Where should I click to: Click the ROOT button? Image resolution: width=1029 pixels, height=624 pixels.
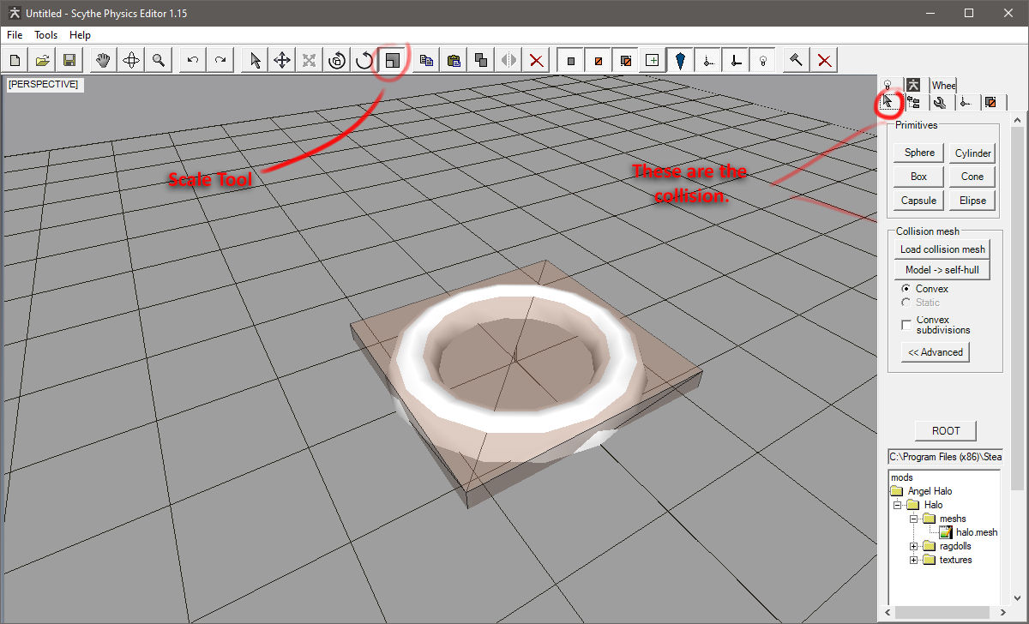click(947, 430)
